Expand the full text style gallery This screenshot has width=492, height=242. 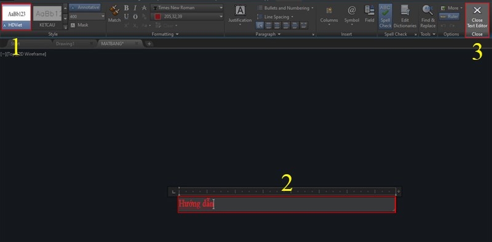(x=65, y=27)
